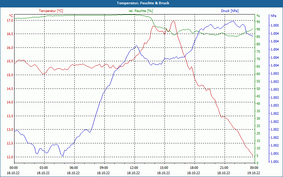
Task: Click the 12,0 temperature axis value
Action: click(x=10, y=157)
